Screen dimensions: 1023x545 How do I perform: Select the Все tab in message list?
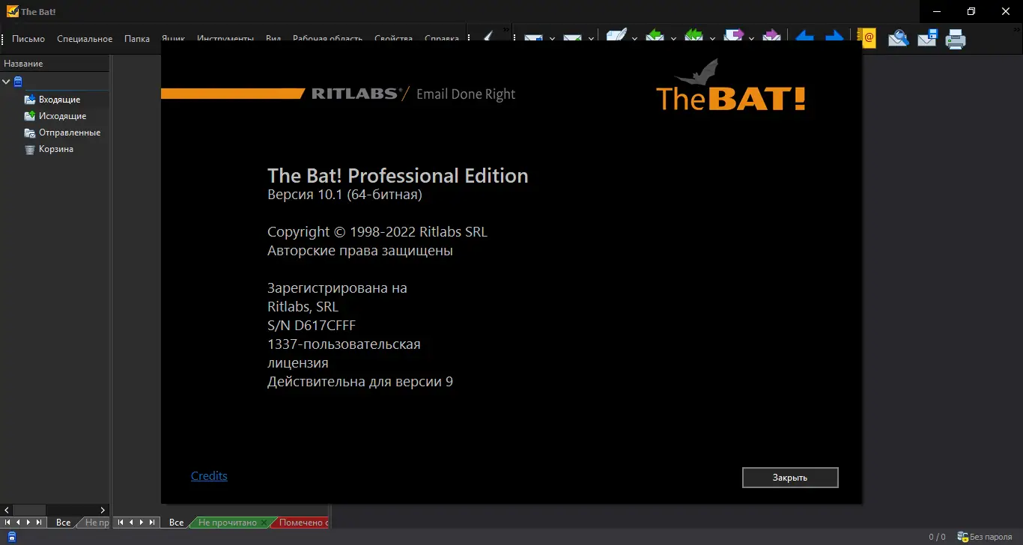point(176,523)
